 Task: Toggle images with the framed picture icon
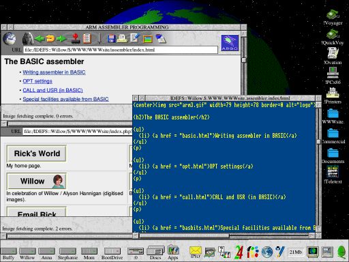[147, 39]
